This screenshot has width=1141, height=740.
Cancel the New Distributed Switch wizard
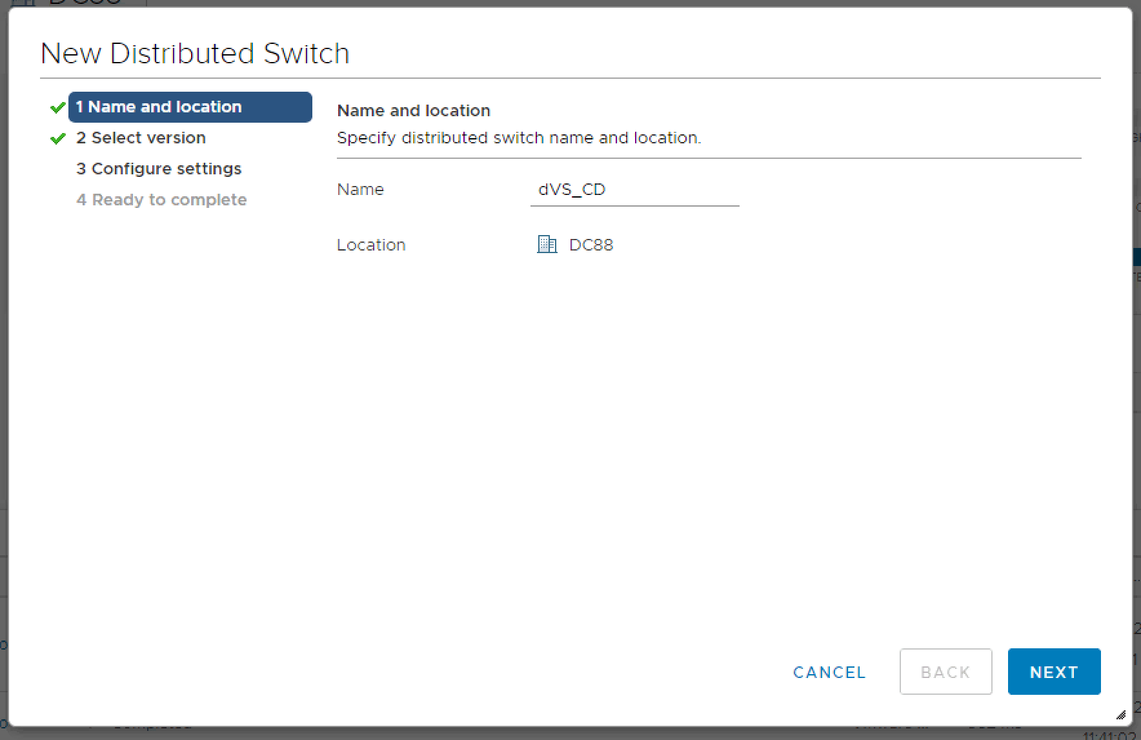(829, 672)
